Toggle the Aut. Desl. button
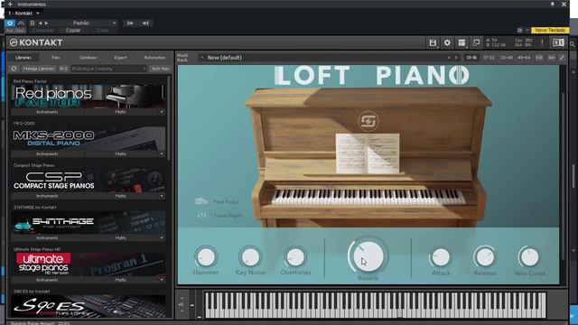 (15, 30)
